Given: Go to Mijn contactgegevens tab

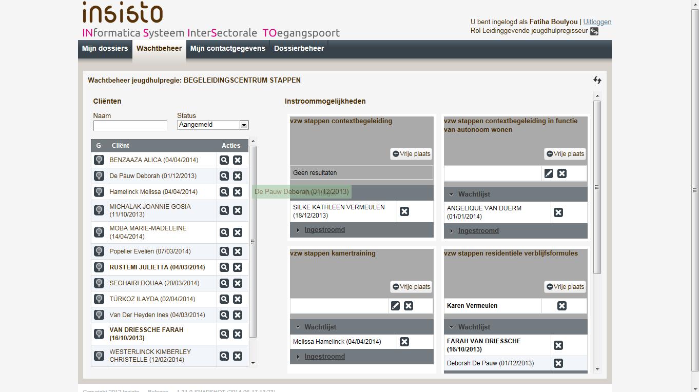Looking at the screenshot, I should tap(228, 49).
